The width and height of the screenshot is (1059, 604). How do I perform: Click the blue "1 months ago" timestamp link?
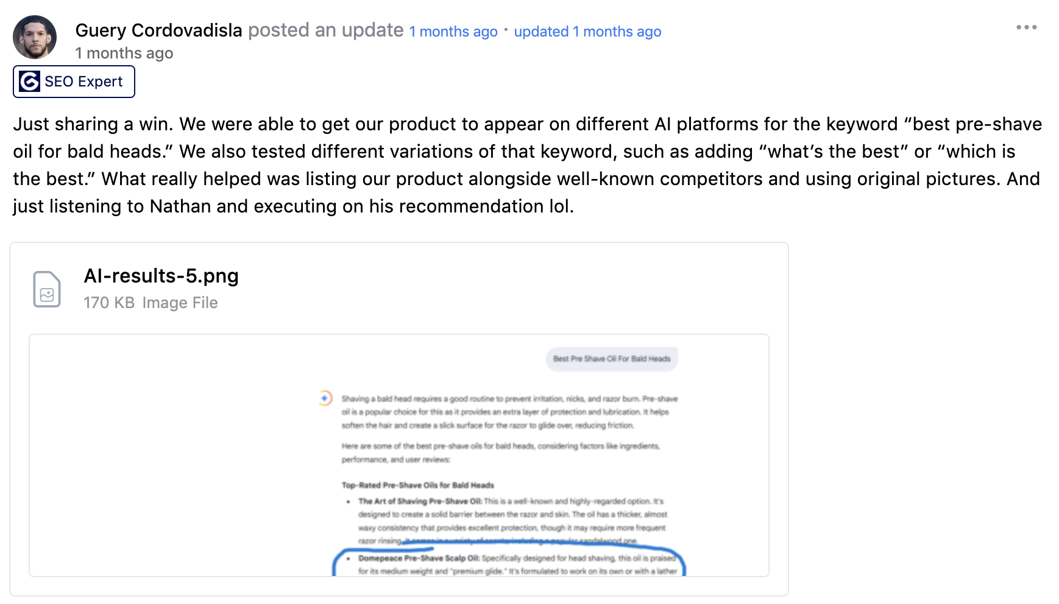[x=453, y=32]
